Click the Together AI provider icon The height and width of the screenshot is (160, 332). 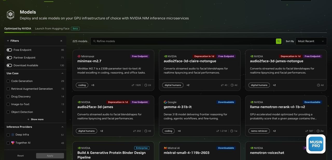tap(13, 143)
